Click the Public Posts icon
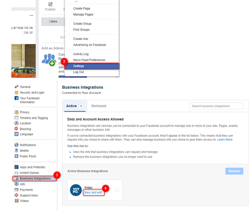The image size is (250, 210). point(16,156)
